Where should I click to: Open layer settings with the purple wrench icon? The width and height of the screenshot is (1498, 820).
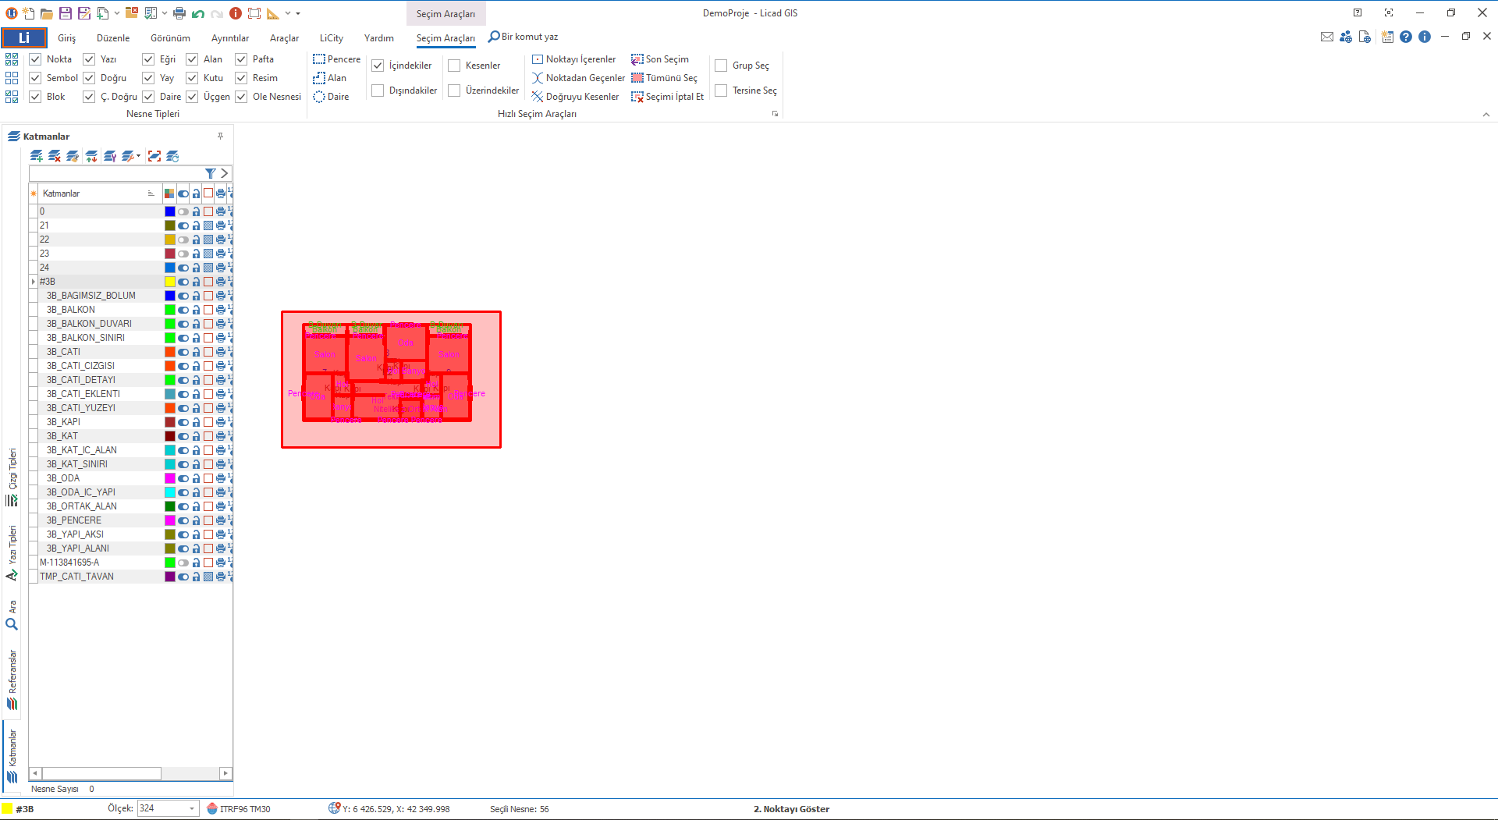click(110, 156)
